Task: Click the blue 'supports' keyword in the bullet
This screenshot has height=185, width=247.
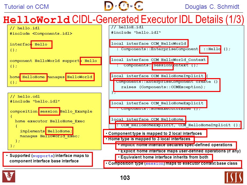Action: pos(43,156)
